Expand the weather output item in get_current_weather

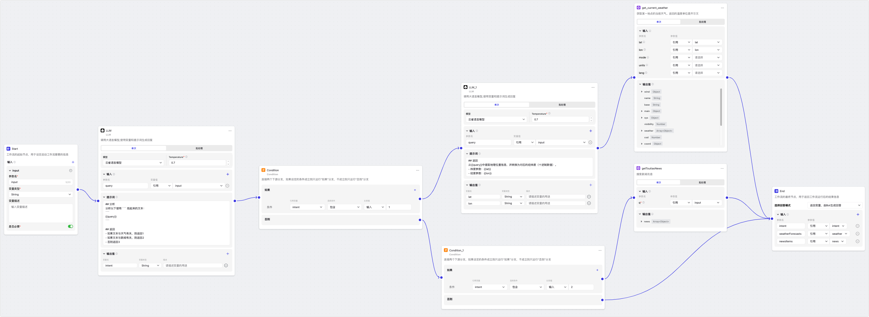point(642,131)
